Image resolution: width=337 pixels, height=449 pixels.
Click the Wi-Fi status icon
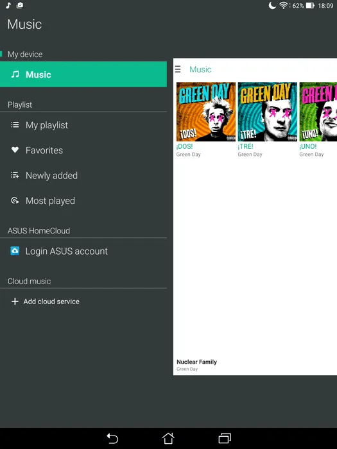tap(284, 5)
